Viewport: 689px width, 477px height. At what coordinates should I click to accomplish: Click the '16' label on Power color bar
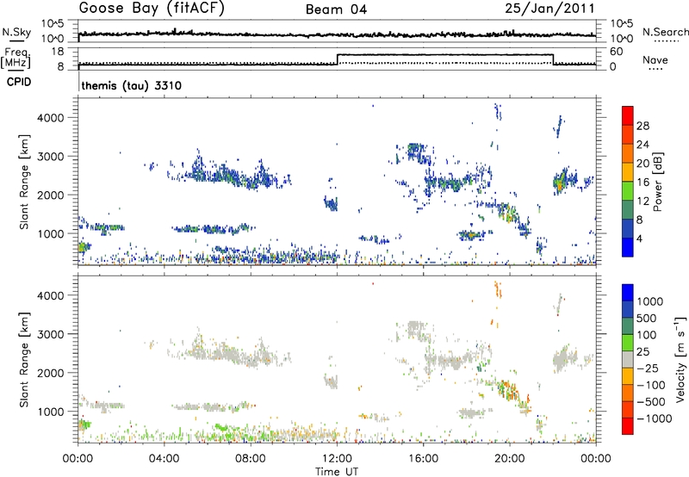(642, 183)
